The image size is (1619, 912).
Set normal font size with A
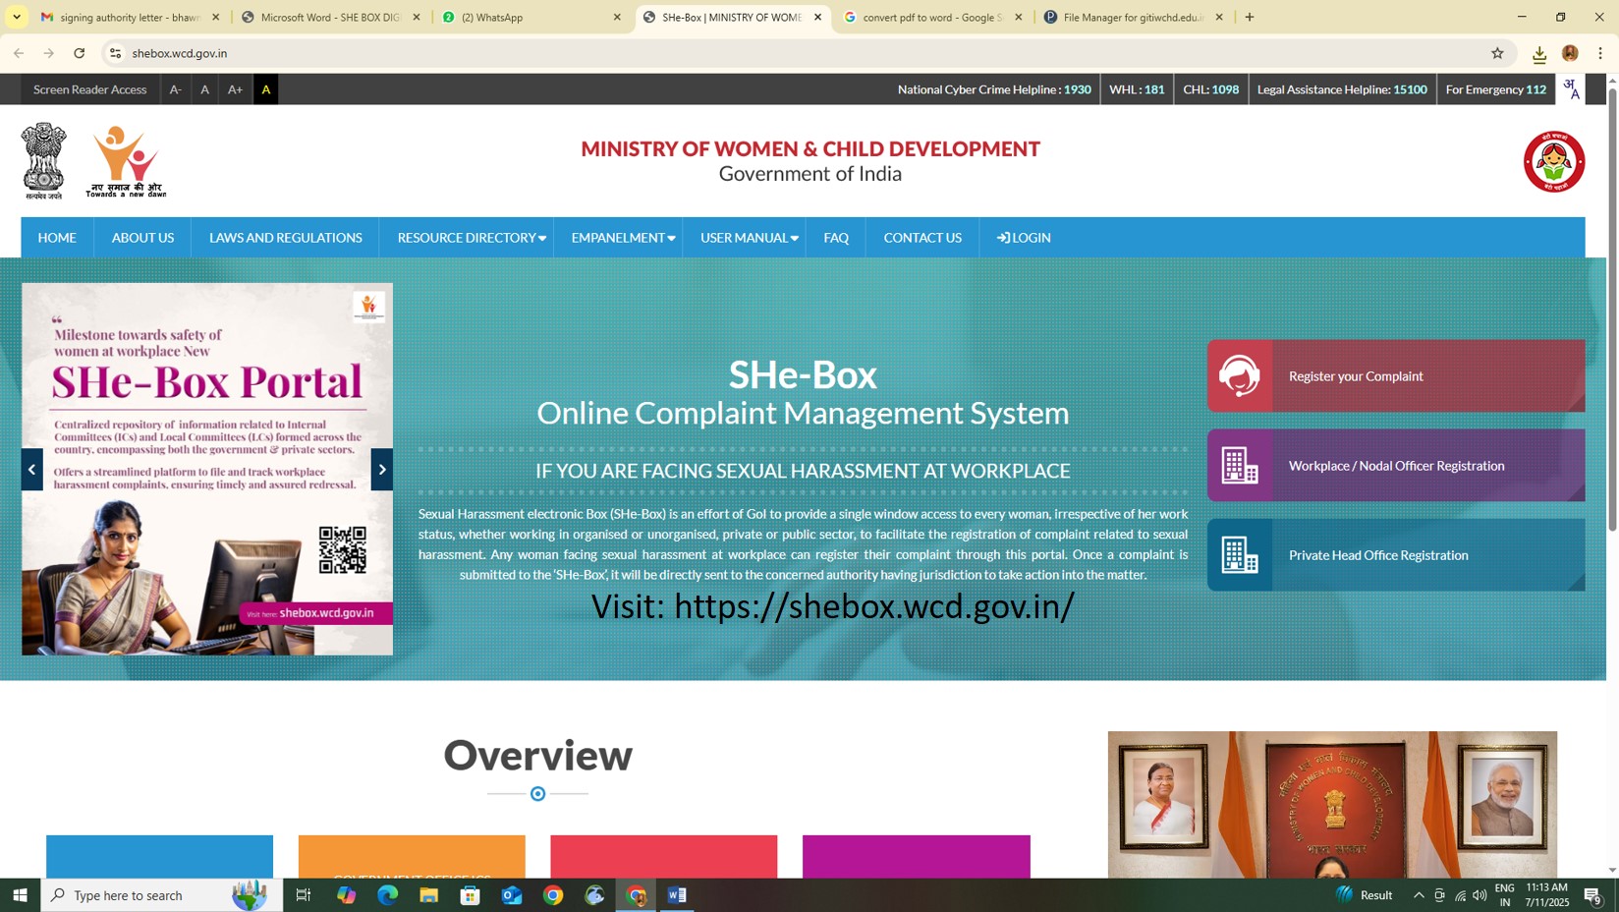coord(204,89)
